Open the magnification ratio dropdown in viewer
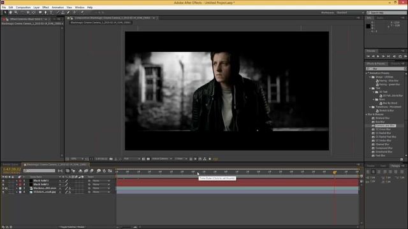The height and width of the screenshot is (229, 408). point(77,159)
